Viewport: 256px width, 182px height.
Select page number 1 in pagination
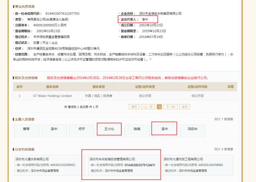[x=159, y=107]
